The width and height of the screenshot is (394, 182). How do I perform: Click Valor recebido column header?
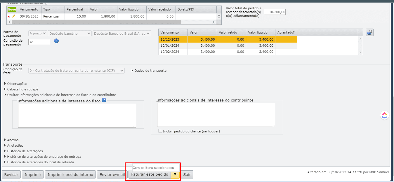coord(161,10)
